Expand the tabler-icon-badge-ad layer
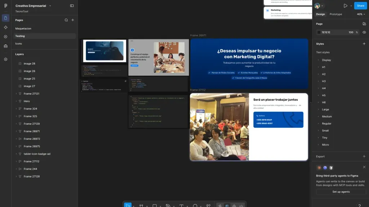 16,154
